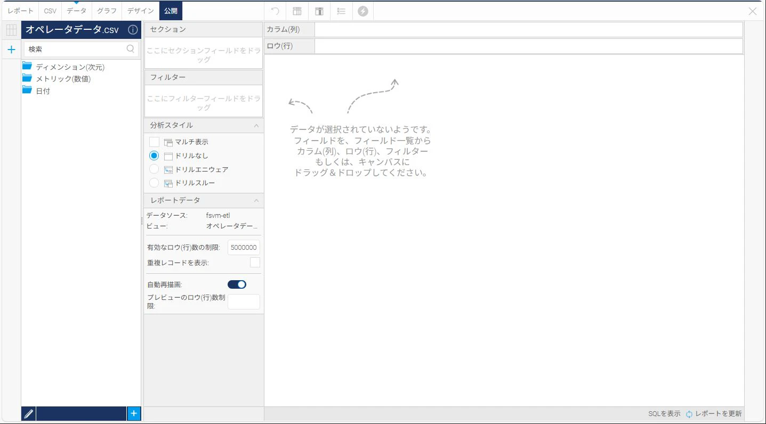Select the ドリルエニウェア radio button
This screenshot has height=424, width=766.
(x=154, y=169)
